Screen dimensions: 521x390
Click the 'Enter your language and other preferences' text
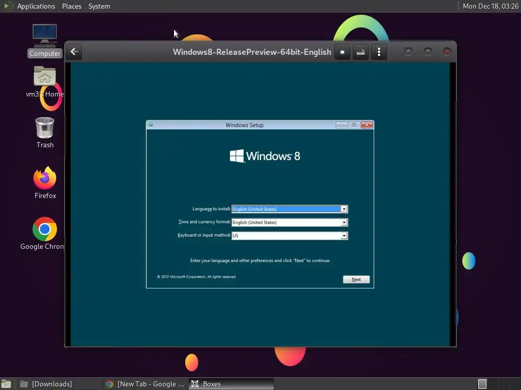click(x=260, y=261)
